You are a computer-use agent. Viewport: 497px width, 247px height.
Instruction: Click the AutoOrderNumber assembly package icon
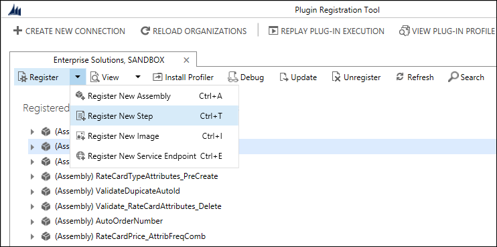[x=46, y=221]
